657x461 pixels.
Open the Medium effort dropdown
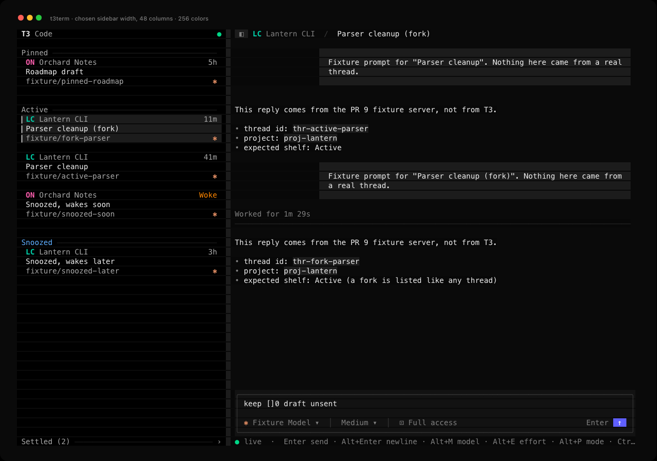tap(359, 423)
